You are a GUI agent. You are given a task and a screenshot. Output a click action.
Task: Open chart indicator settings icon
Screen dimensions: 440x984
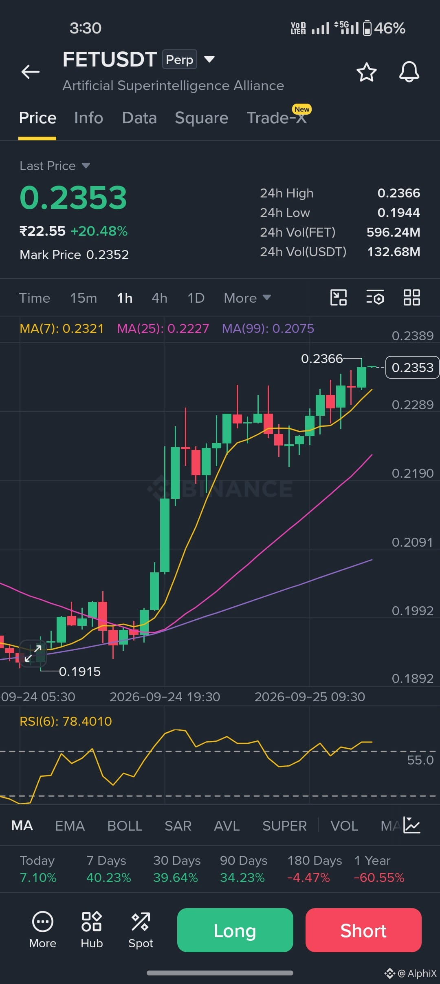tap(375, 297)
